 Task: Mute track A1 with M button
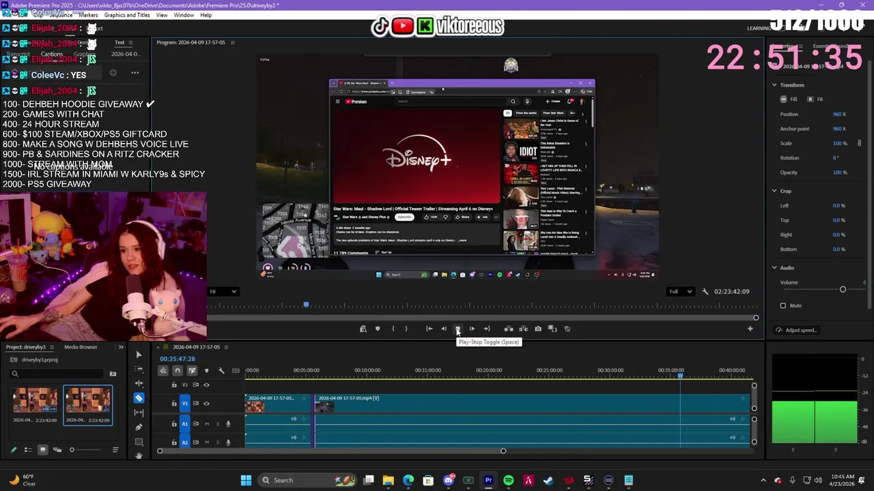pyautogui.click(x=207, y=423)
